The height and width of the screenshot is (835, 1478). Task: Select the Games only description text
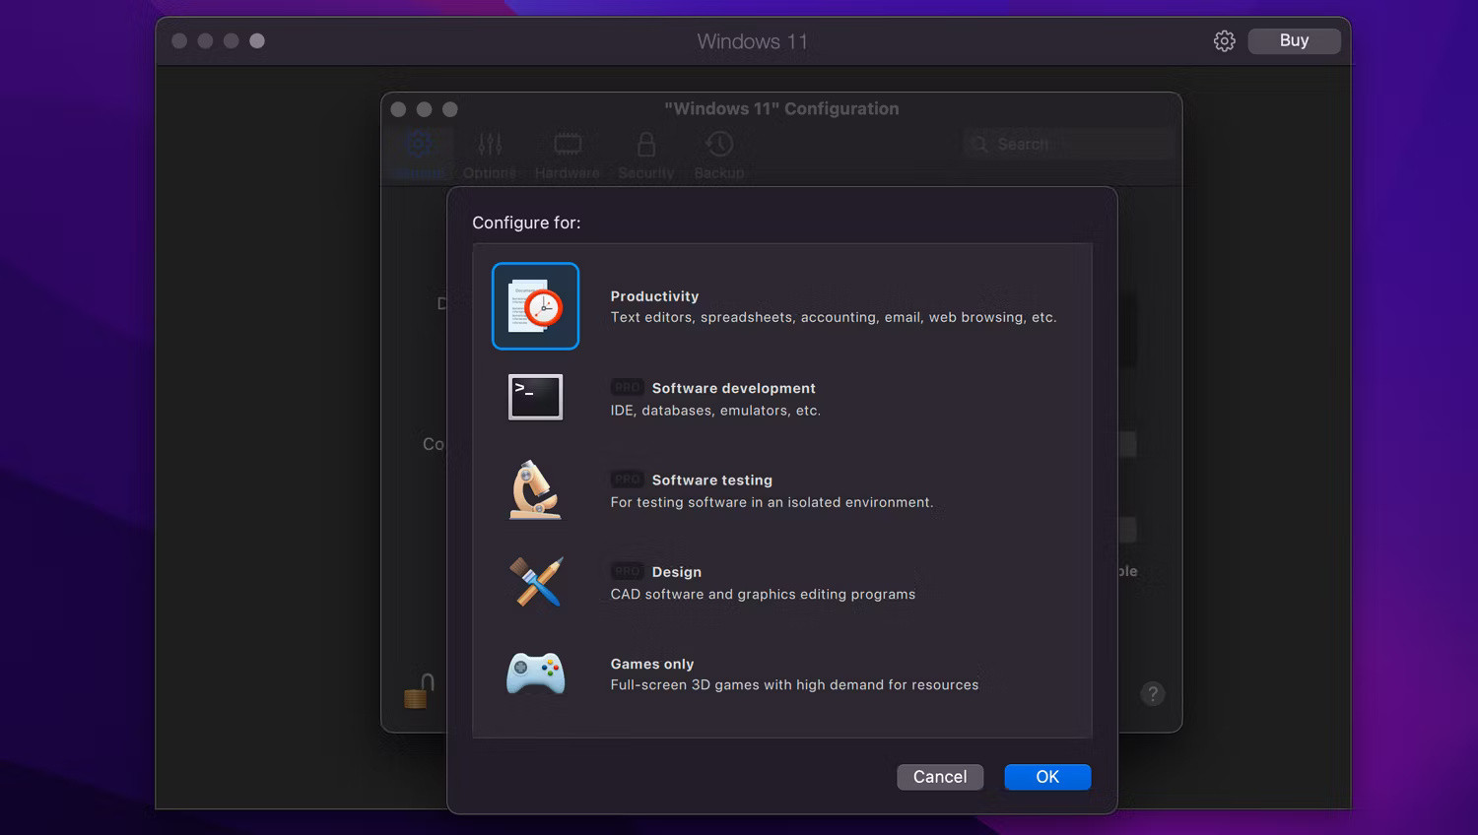794,685
